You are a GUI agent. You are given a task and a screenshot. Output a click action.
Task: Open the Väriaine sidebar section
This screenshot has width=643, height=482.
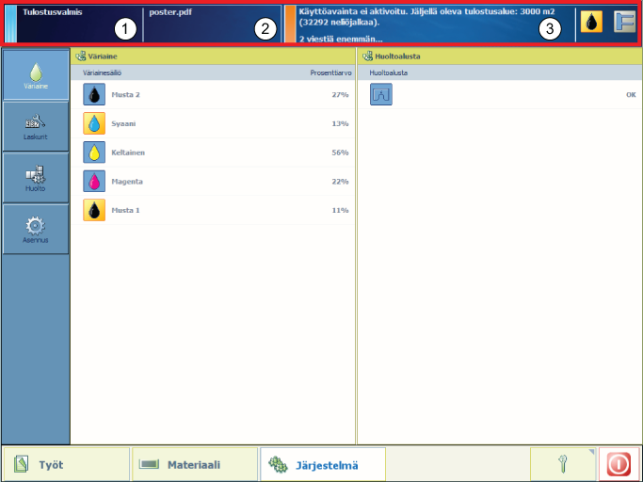(35, 75)
